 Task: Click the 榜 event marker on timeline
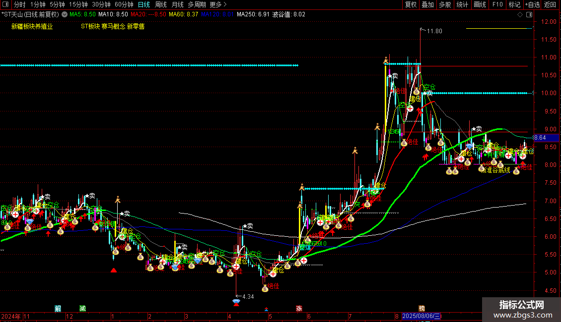point(422,309)
